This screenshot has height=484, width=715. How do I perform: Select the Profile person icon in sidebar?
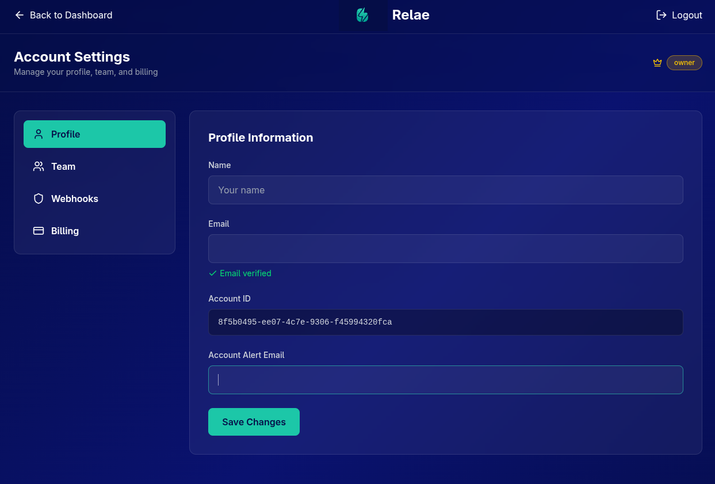coord(38,134)
